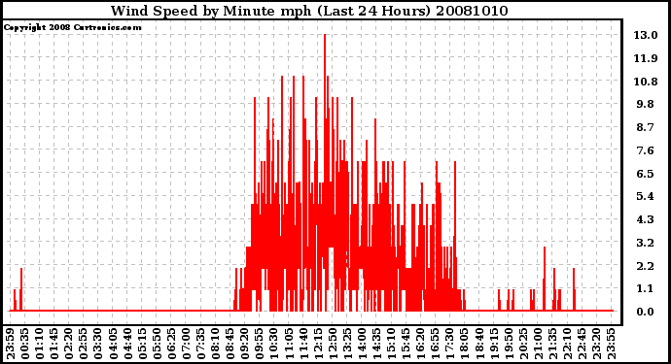Click the 6.5 y-axis label

click(x=646, y=174)
